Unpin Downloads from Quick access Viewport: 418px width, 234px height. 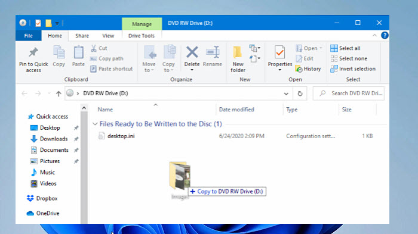[x=76, y=139]
